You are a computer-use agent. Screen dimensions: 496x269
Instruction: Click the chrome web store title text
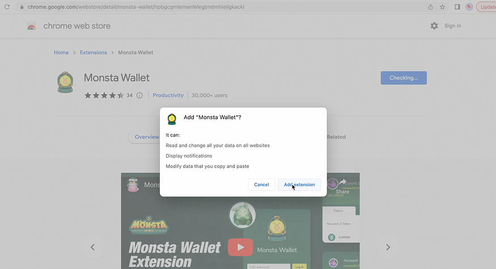(x=77, y=26)
